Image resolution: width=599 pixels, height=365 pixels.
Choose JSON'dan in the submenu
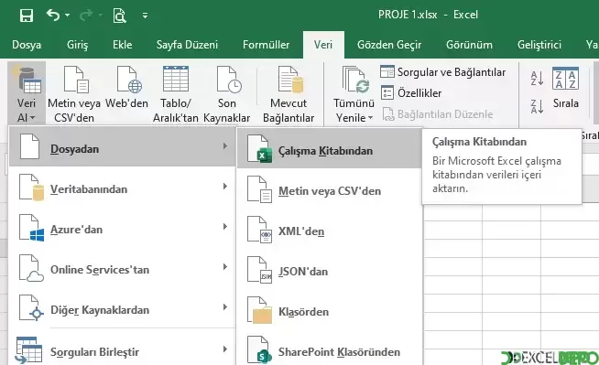[330, 271]
